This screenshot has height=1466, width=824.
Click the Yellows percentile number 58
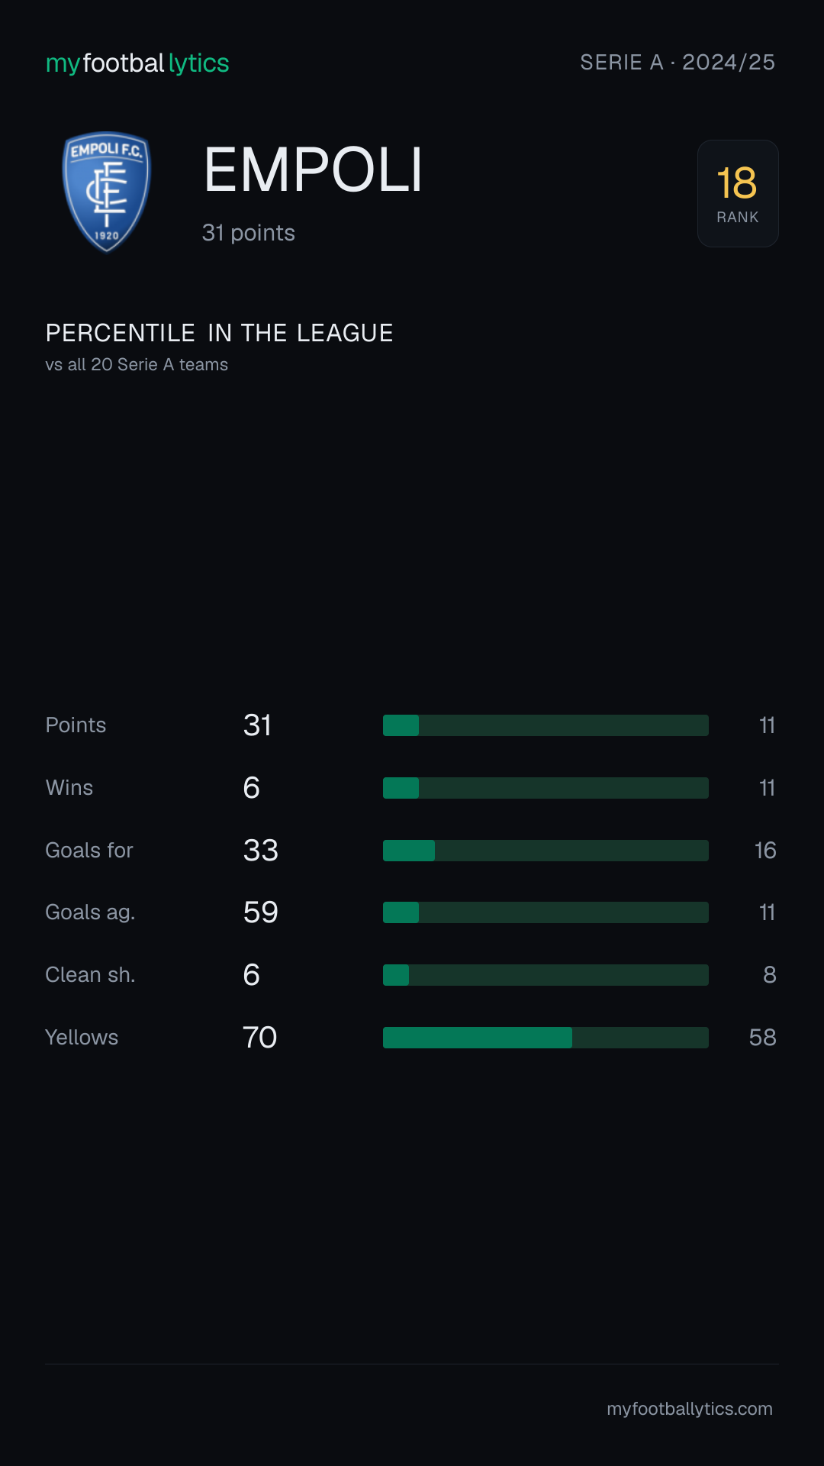click(762, 1038)
